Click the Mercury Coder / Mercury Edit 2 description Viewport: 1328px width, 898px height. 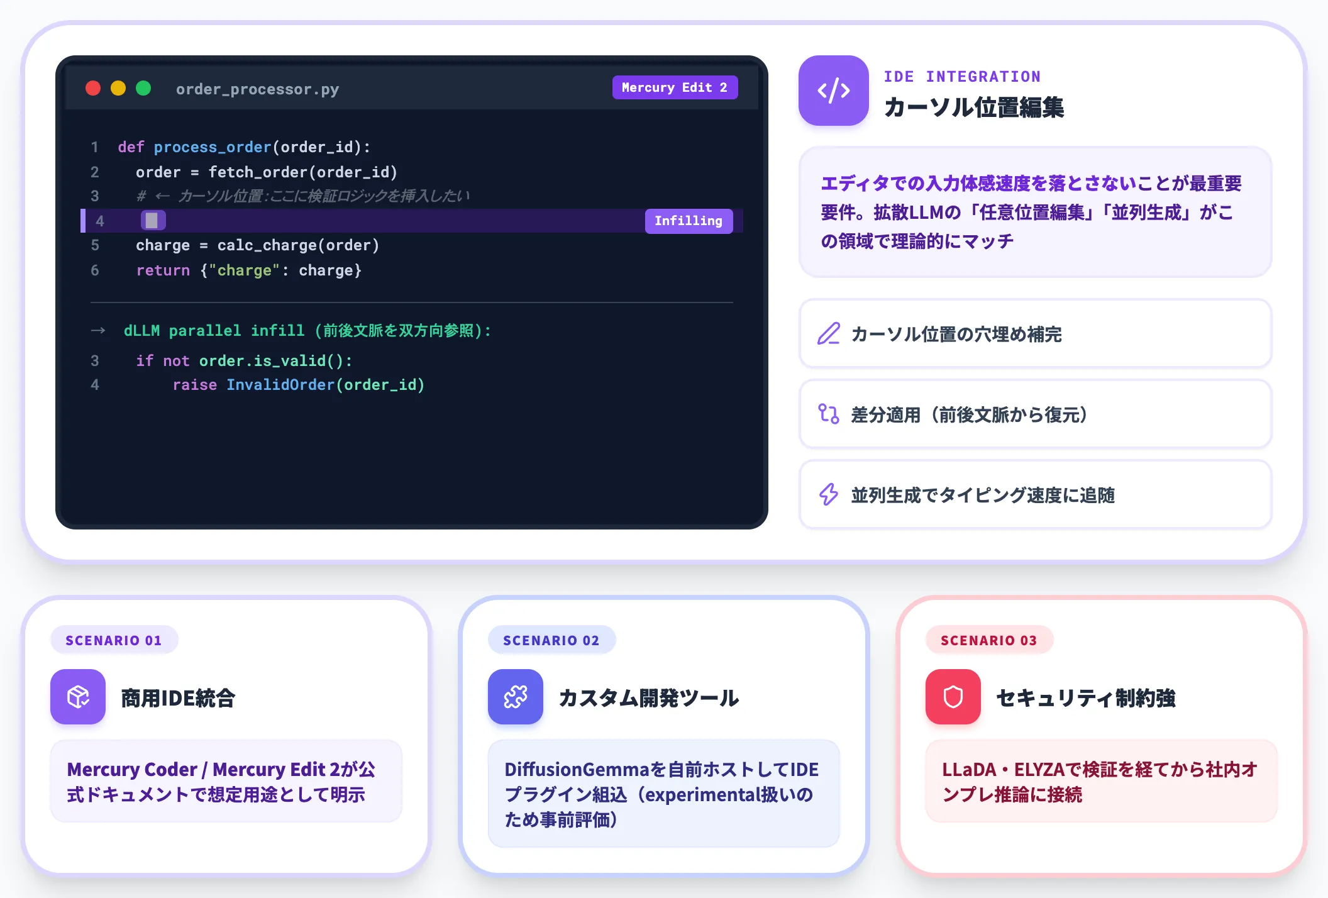click(x=226, y=782)
